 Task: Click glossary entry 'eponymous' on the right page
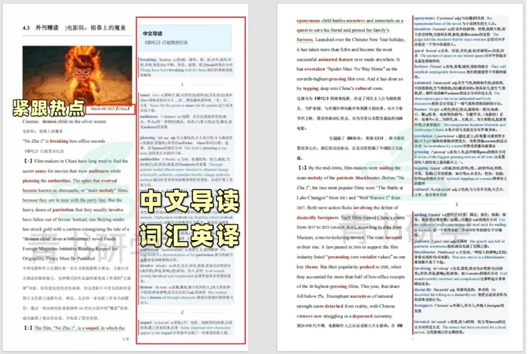(424, 18)
